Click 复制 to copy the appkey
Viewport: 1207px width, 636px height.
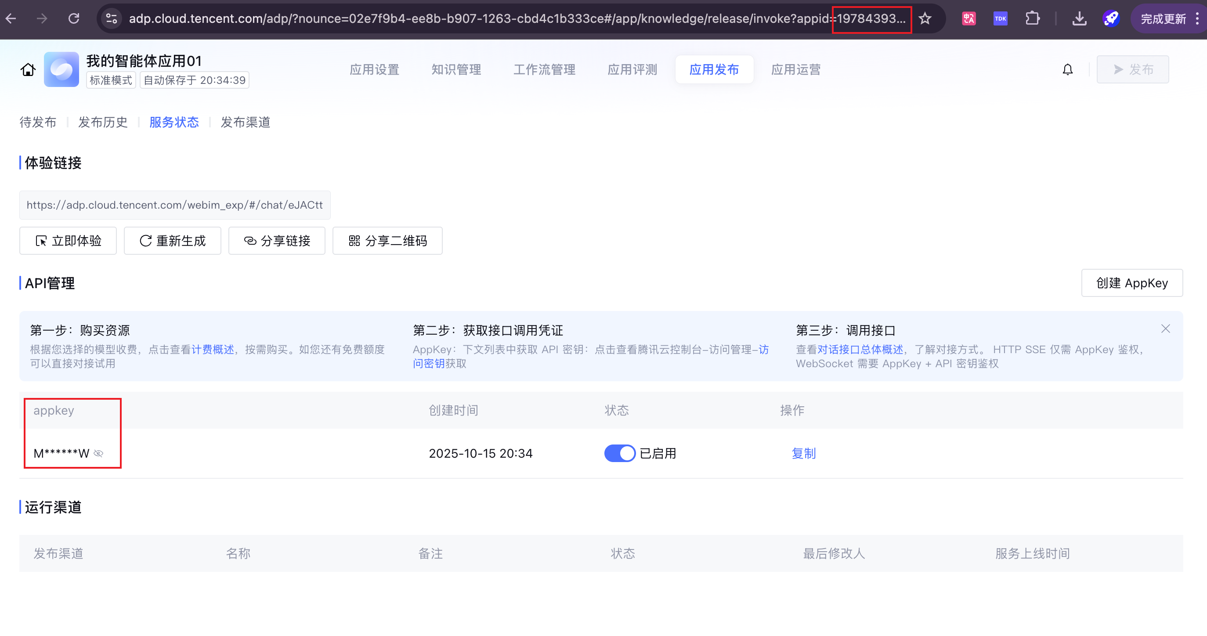coord(803,453)
